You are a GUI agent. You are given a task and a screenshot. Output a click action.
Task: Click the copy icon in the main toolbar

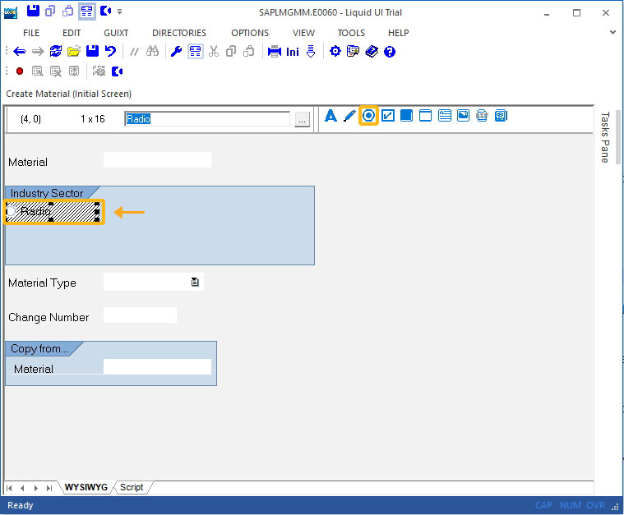[x=231, y=51]
